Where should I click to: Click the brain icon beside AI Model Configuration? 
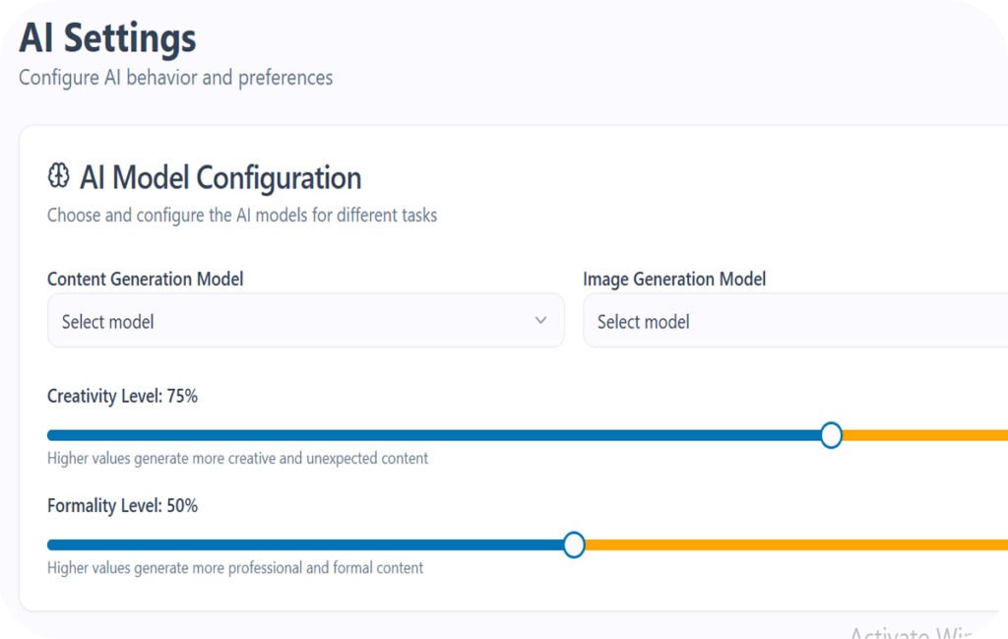coord(59,177)
